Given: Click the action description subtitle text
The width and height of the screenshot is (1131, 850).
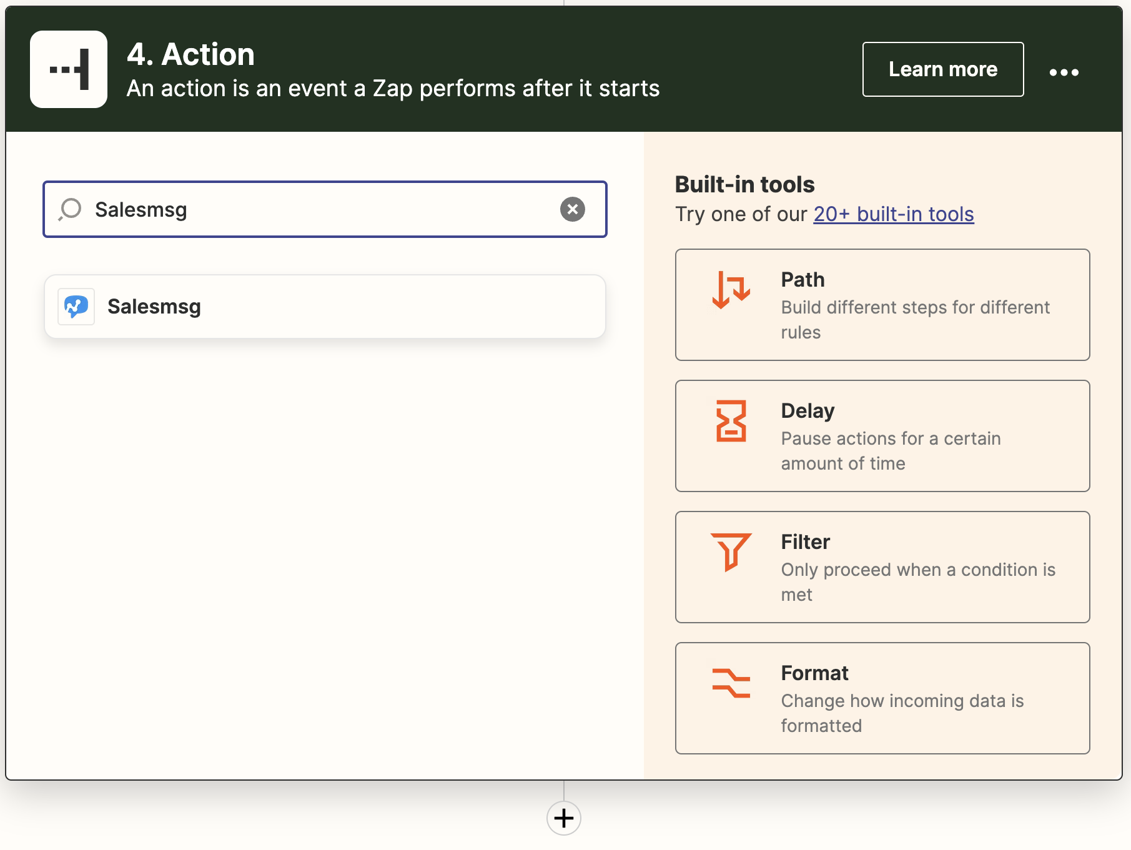Looking at the screenshot, I should (393, 88).
